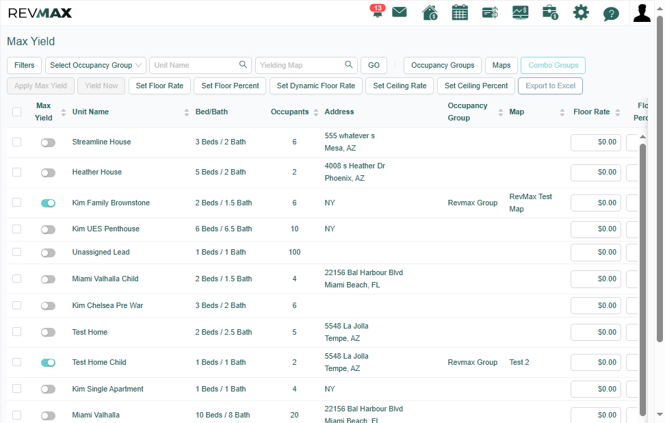Screen dimensions: 665x423
Task: Open the revenue chart monitor icon
Action: pos(521,12)
